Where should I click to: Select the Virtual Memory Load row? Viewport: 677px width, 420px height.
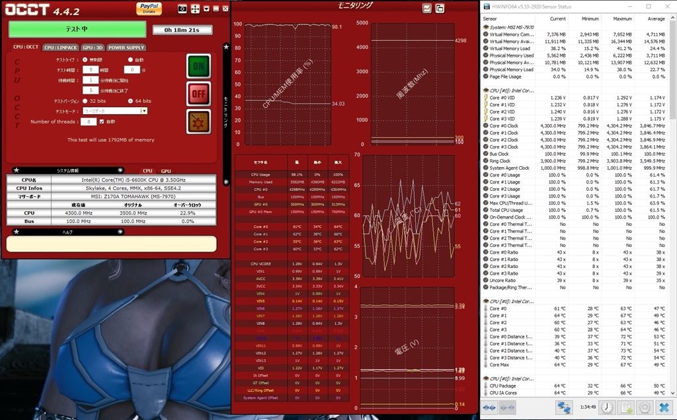pyautogui.click(x=575, y=48)
